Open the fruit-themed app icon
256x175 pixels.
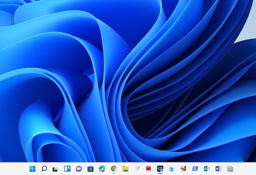tap(184, 169)
